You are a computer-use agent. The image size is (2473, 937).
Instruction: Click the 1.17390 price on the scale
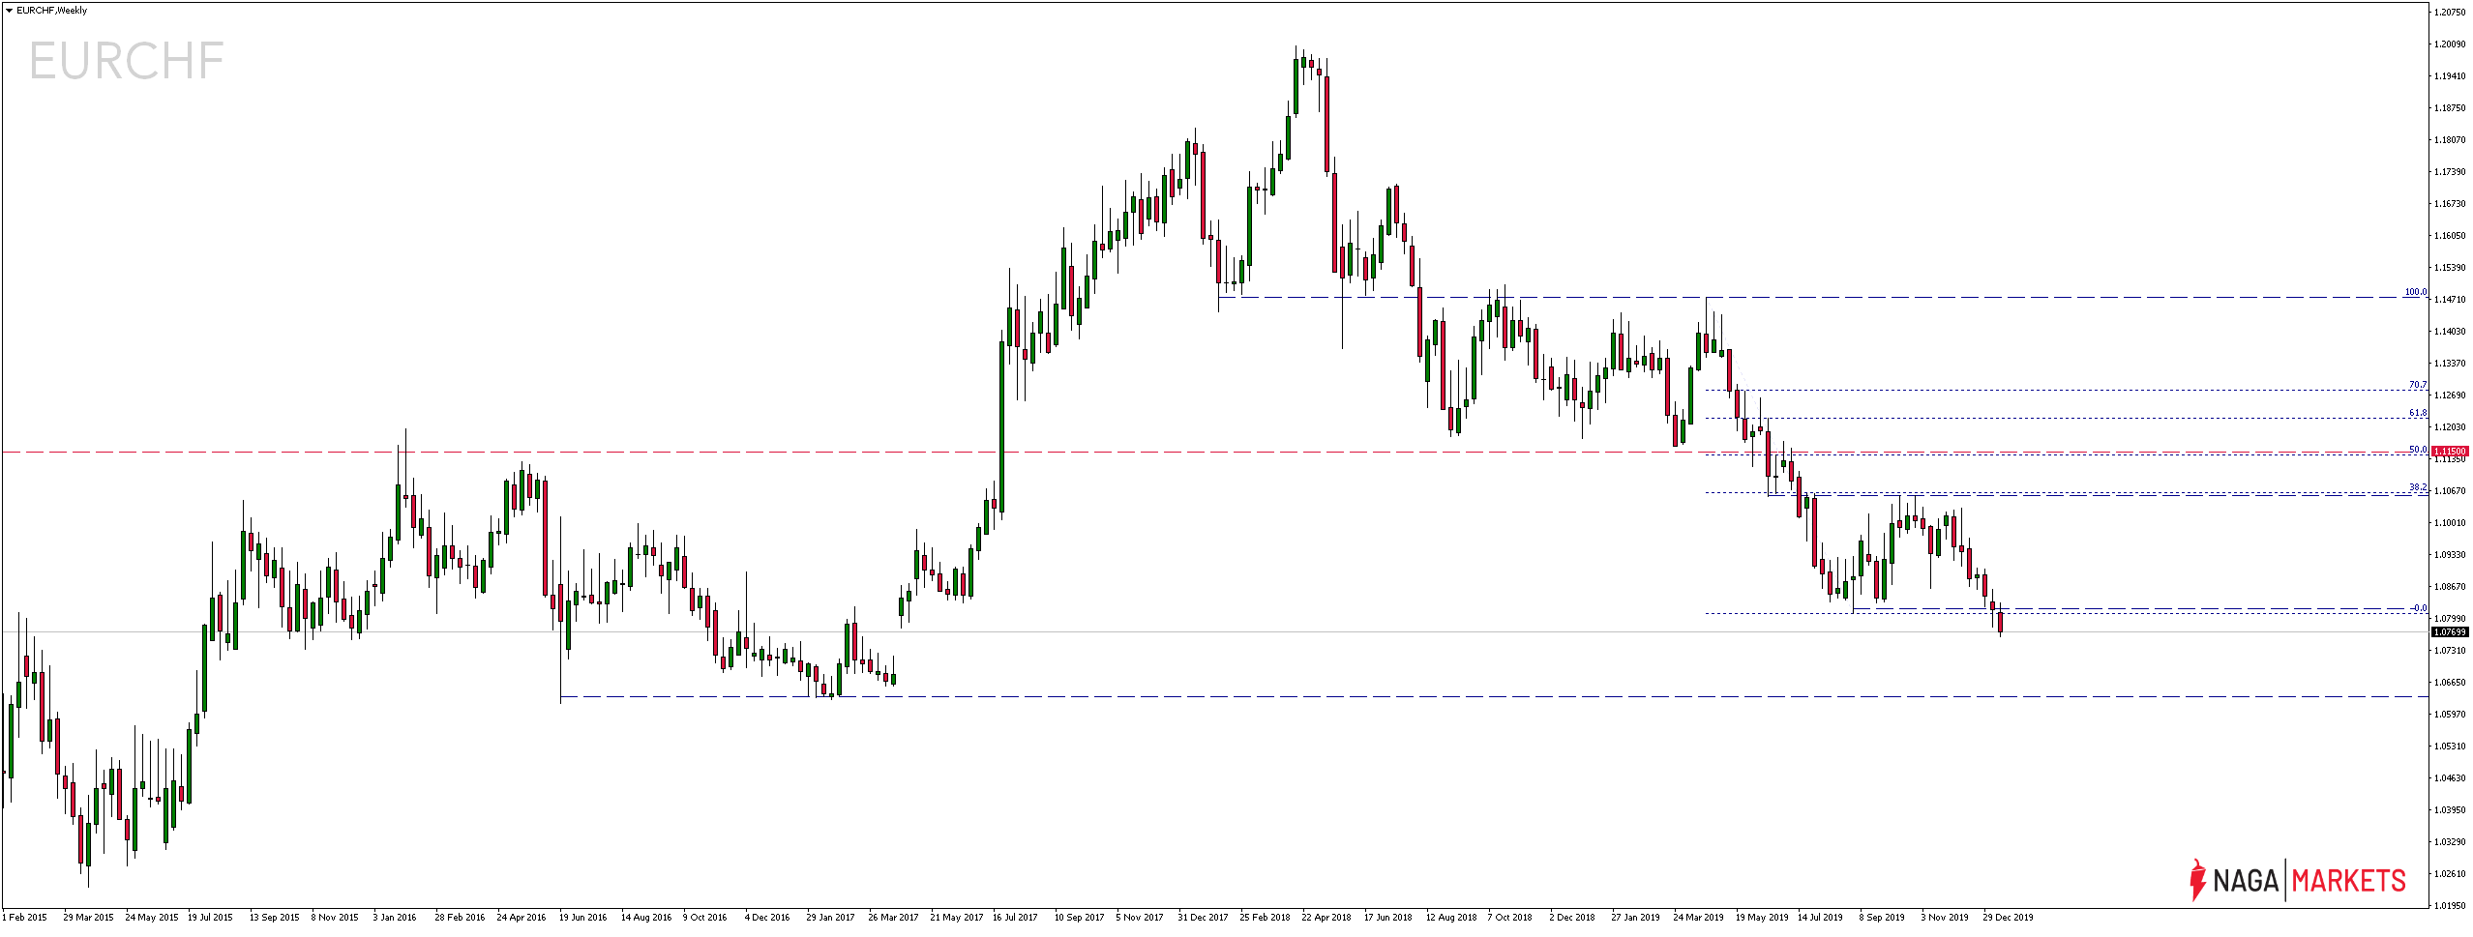2449,172
